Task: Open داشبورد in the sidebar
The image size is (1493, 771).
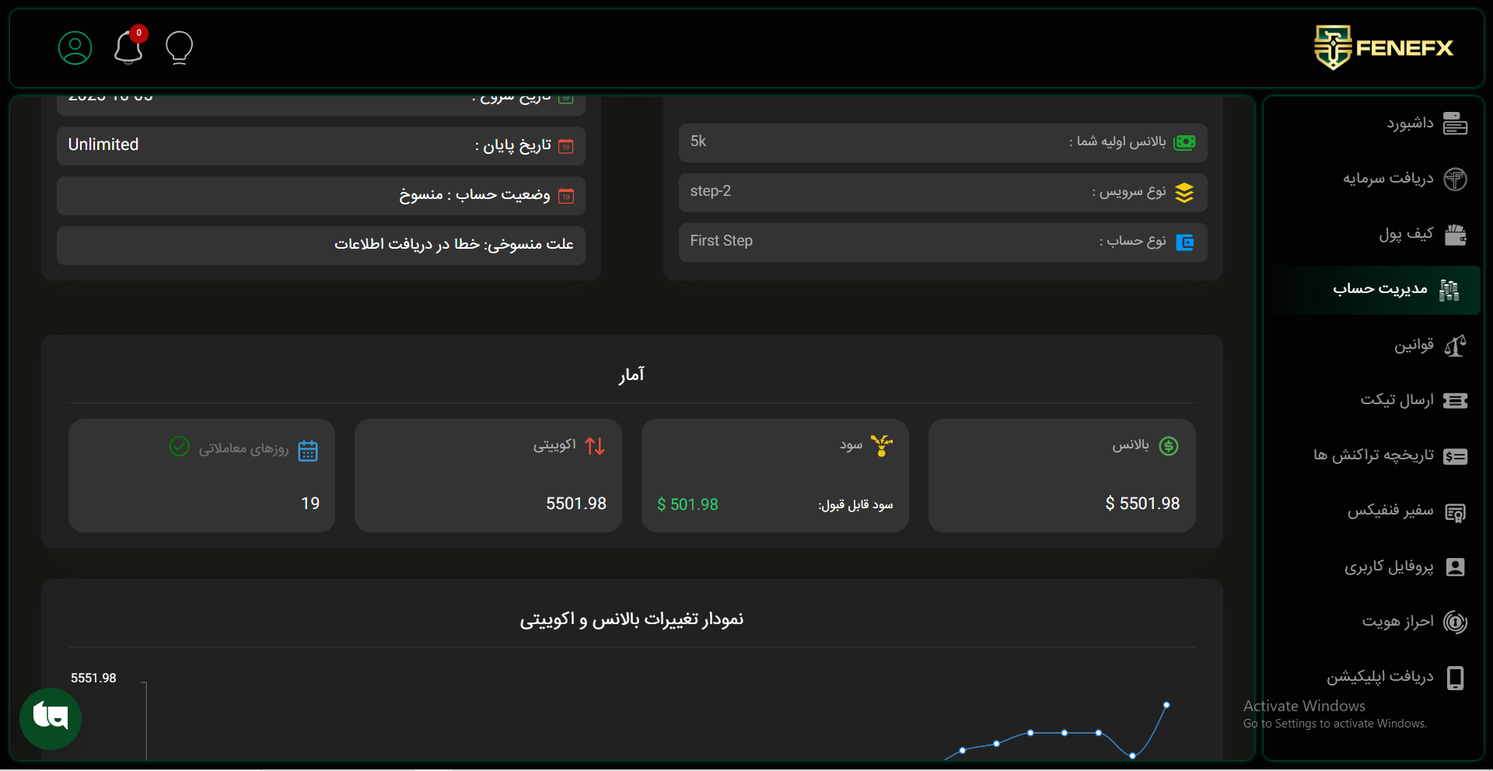Action: coord(1409,124)
